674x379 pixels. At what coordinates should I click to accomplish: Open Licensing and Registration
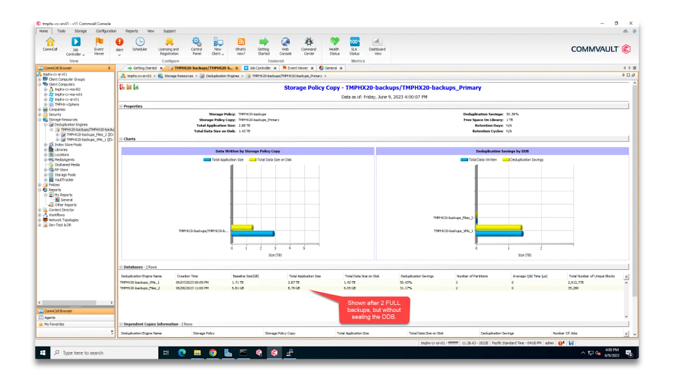(168, 46)
